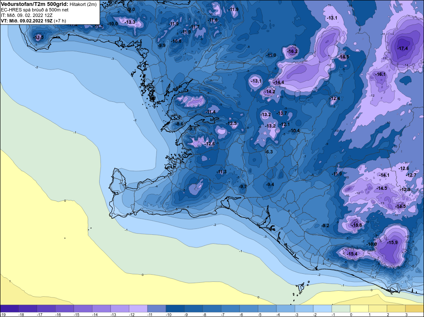Click the -19 value on the legend scale
Screen dimensions: 424x317
coord(3,314)
